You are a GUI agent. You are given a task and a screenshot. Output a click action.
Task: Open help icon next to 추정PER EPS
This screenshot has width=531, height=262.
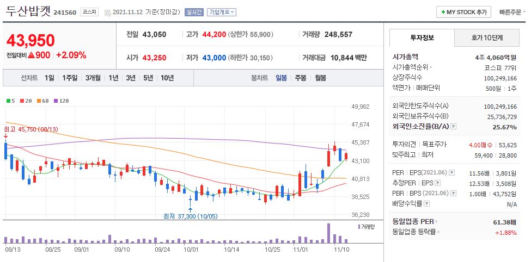point(437,183)
